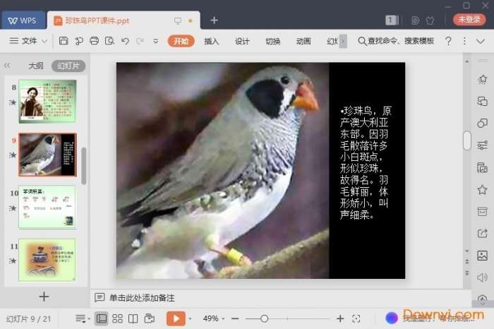The width and height of the screenshot is (494, 329).
Task: Open the help question mark icon
Action: click(x=448, y=41)
